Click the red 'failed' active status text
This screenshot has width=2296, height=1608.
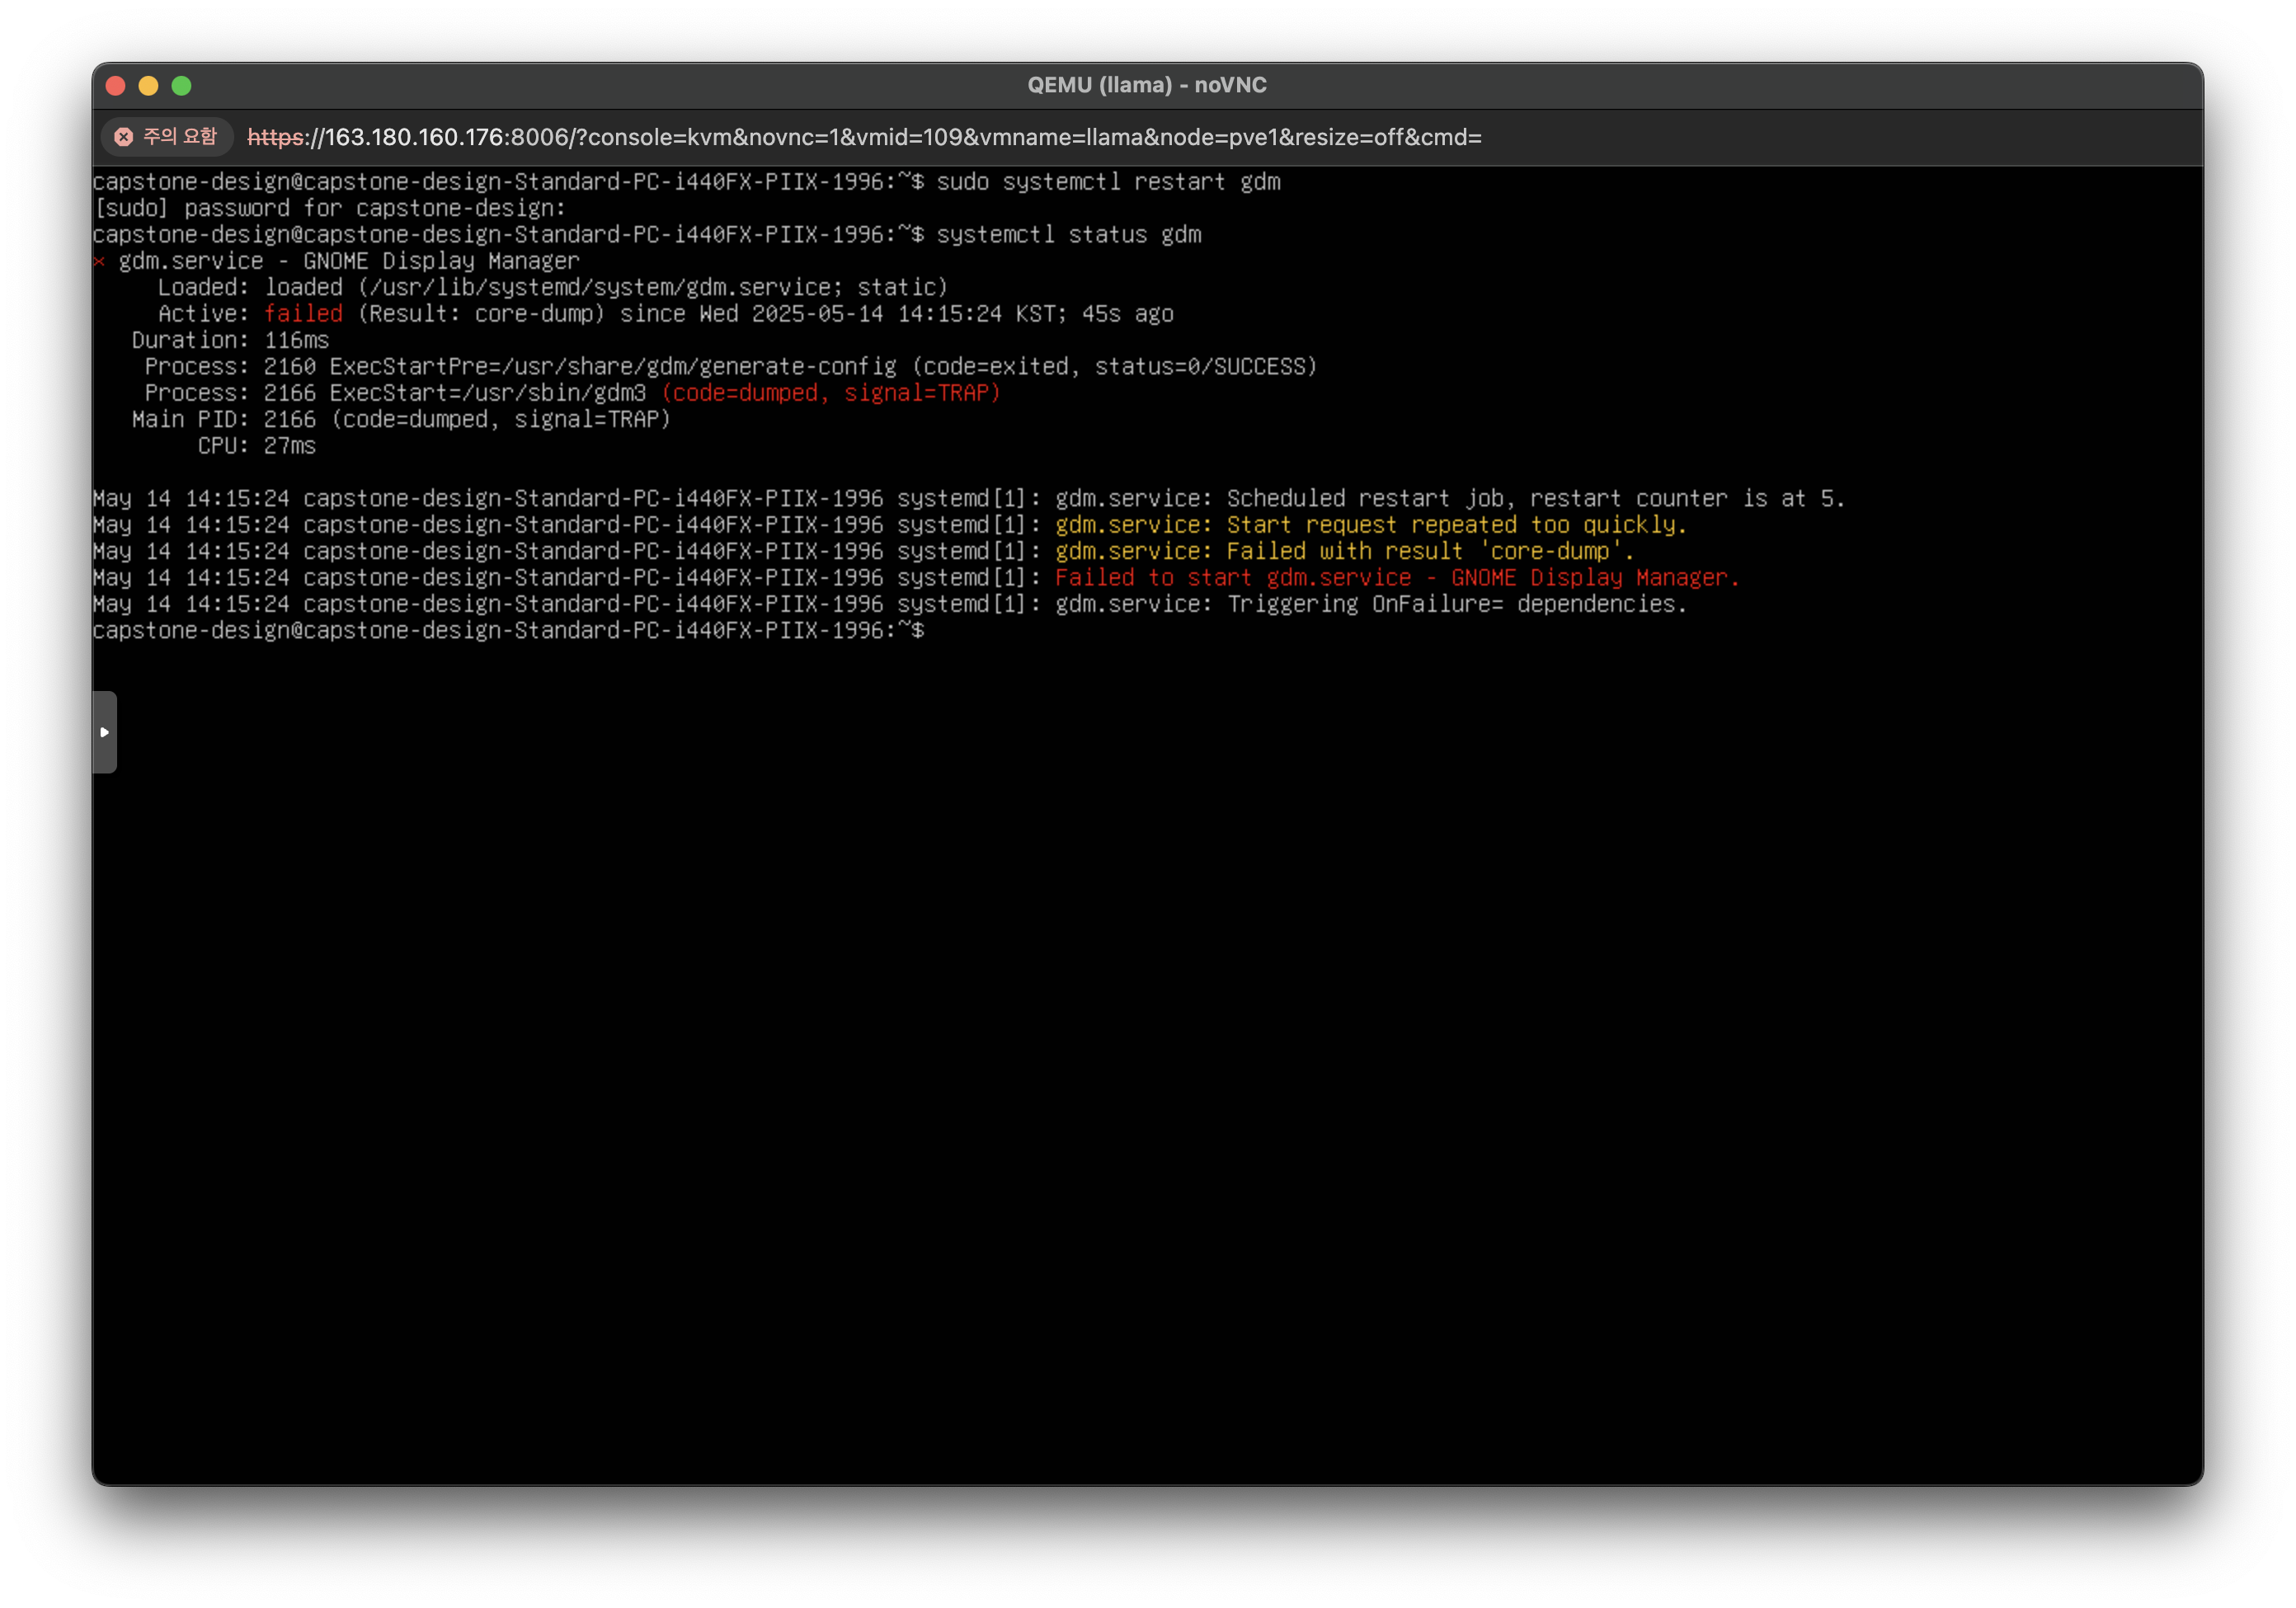pos(303,314)
